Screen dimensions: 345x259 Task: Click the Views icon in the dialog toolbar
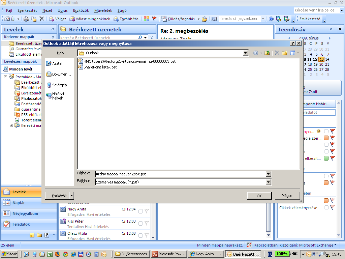point(292,53)
